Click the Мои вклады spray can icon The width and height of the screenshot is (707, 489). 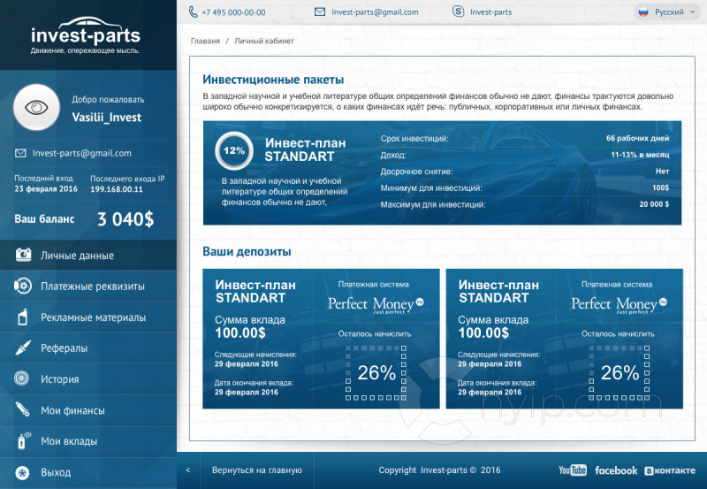tap(24, 440)
